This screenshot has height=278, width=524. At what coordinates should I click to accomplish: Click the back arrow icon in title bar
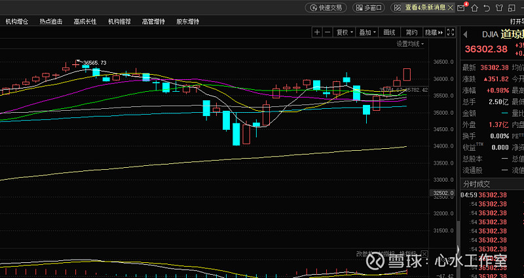(x=487, y=8)
